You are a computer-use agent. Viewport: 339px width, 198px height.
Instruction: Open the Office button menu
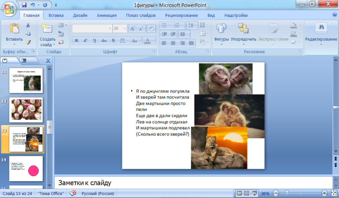[9, 9]
